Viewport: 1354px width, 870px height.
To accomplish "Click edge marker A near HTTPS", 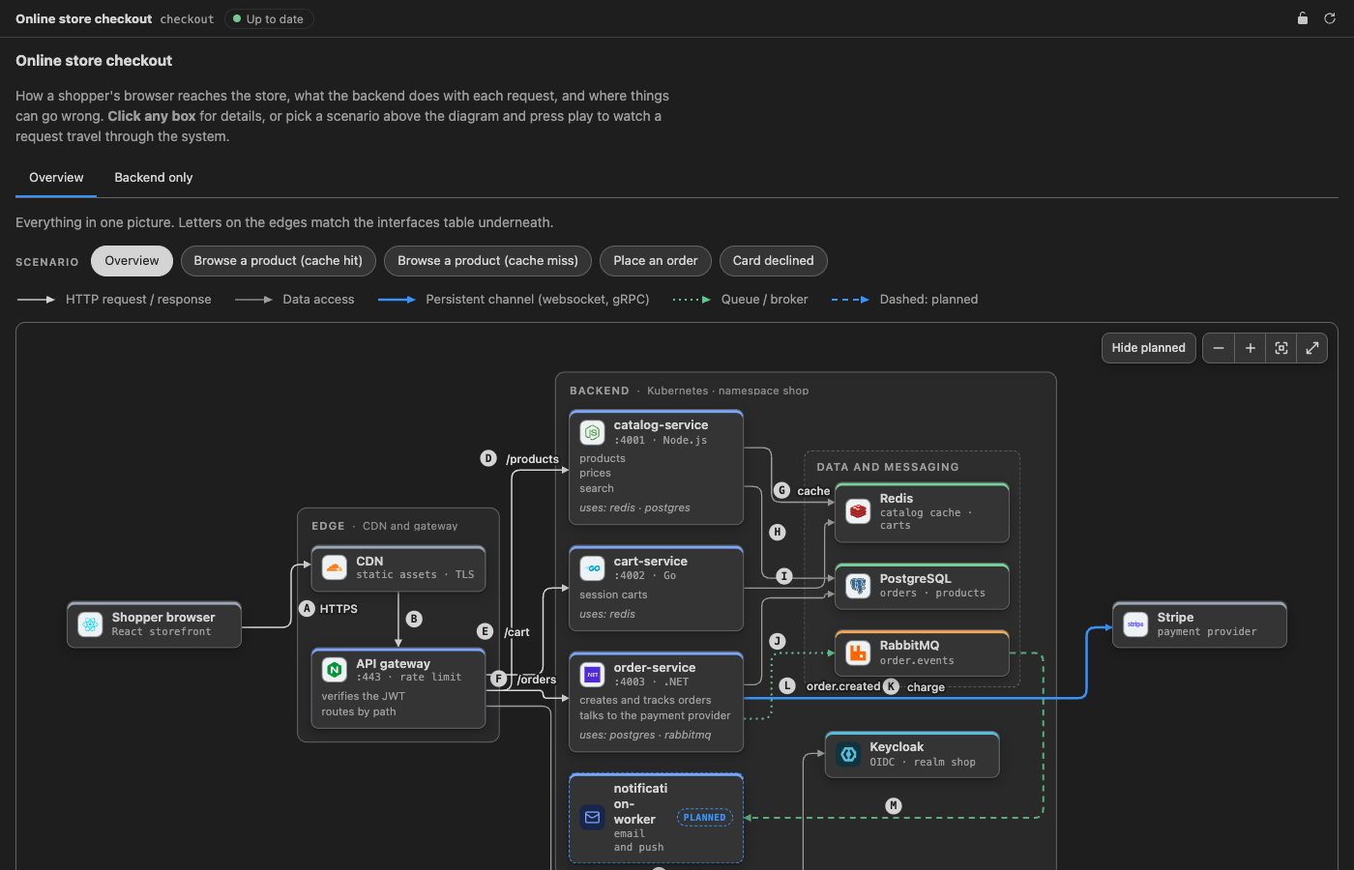I will pyautogui.click(x=307, y=609).
